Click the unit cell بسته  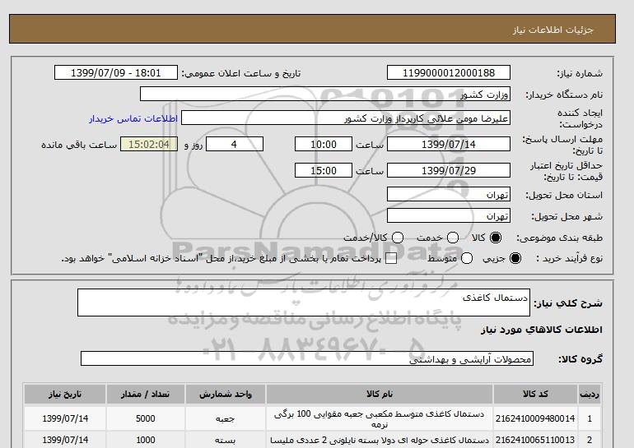click(226, 440)
